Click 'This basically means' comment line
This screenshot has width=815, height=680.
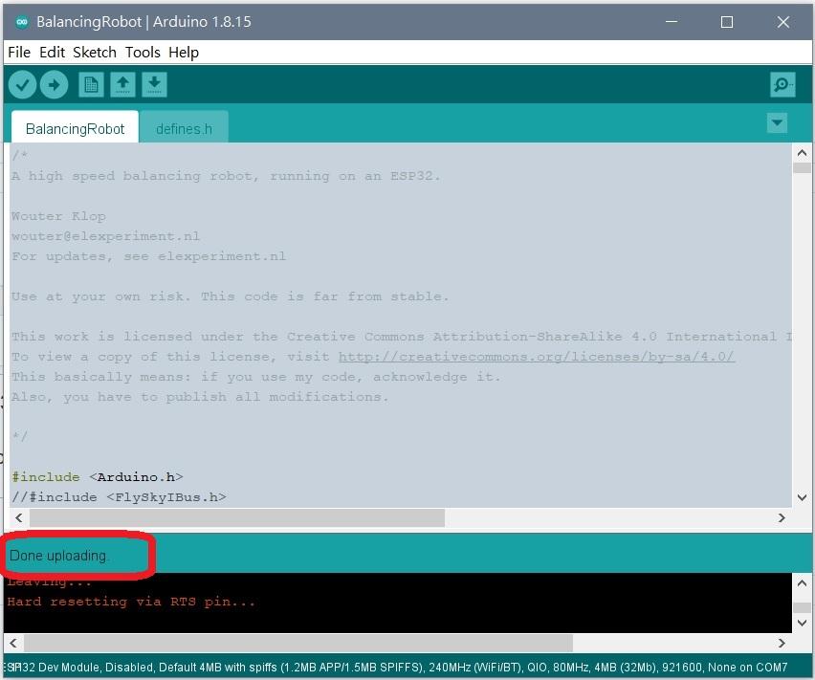point(256,377)
